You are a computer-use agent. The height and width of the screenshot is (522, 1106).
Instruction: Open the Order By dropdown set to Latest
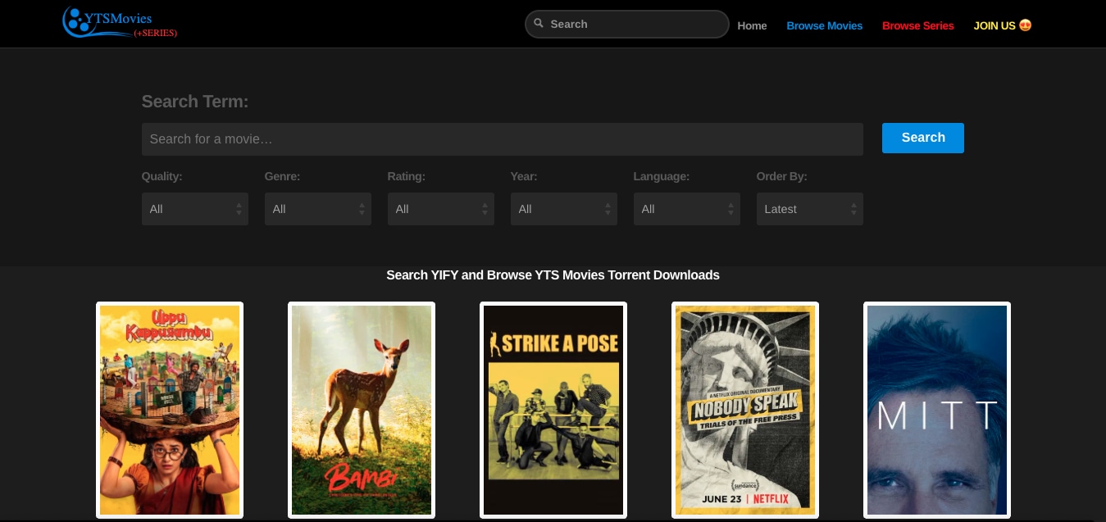click(x=810, y=209)
